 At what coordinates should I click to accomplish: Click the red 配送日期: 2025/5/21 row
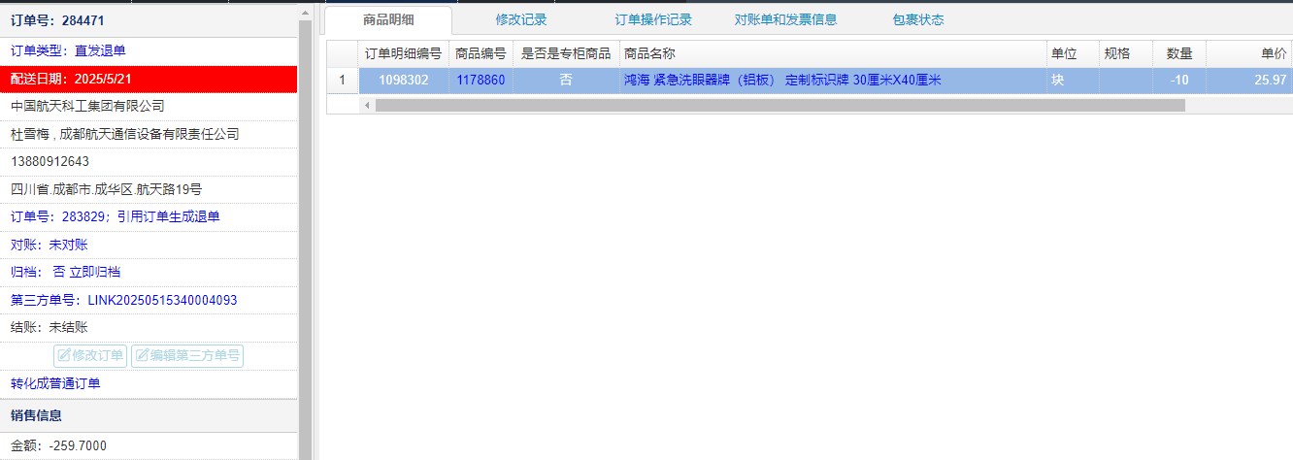coord(149,79)
